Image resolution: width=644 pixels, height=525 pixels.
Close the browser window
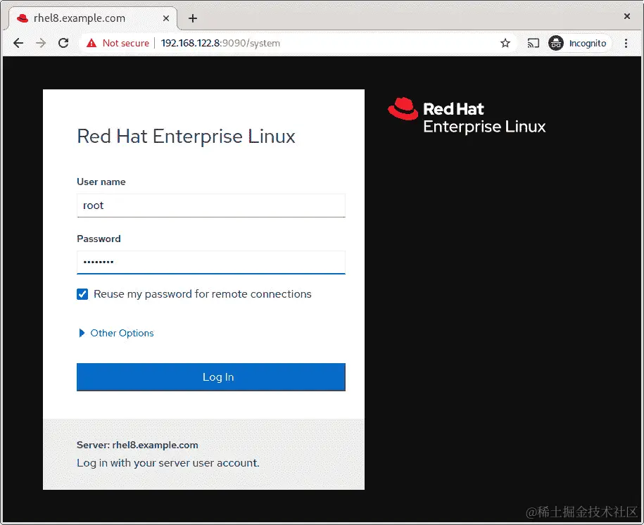tap(626, 16)
